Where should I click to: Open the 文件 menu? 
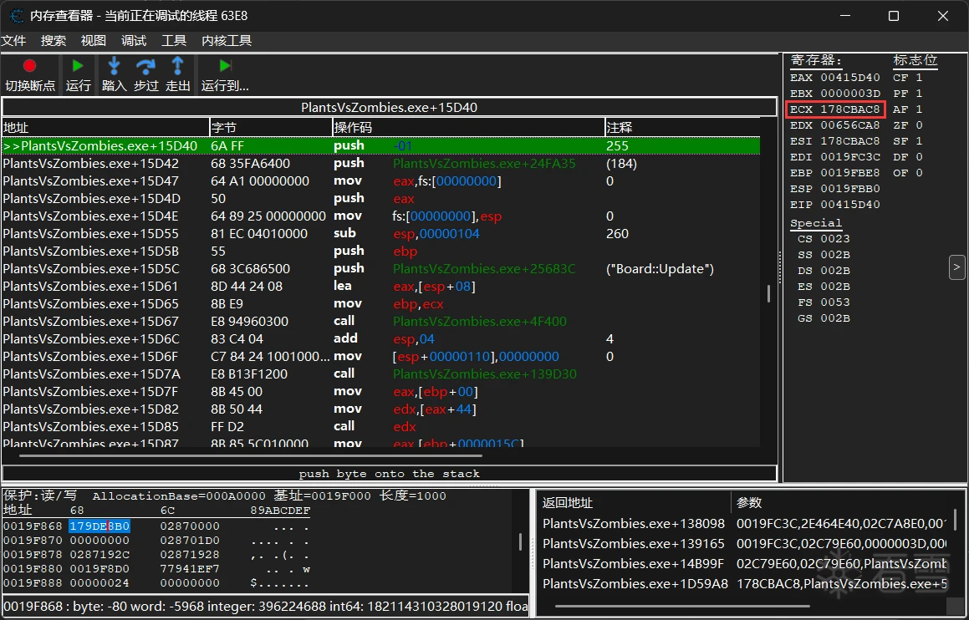click(13, 41)
